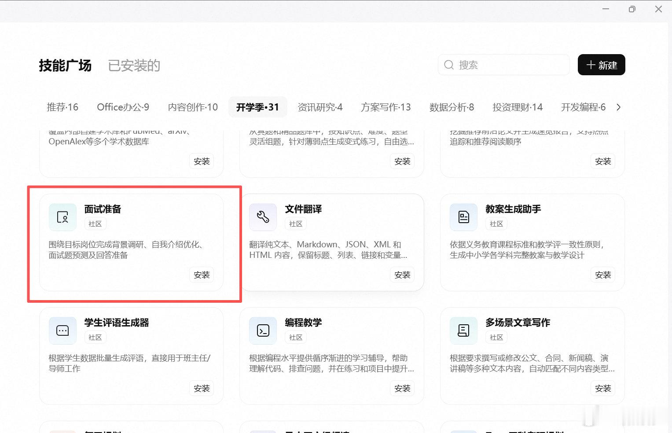Image resolution: width=672 pixels, height=433 pixels.
Task: Install the 教案生成助手 skill
Action: (x=603, y=275)
